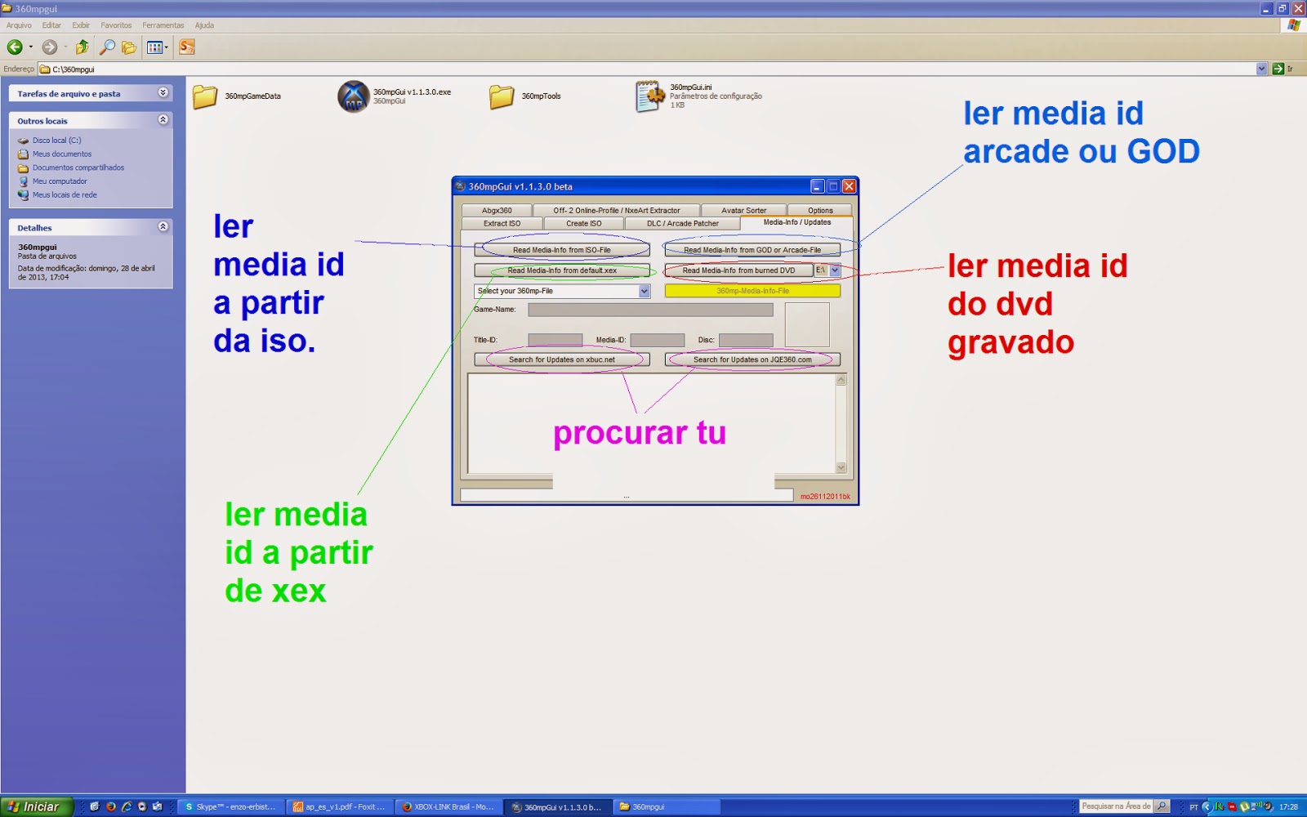Open Ajuda menu

tap(204, 25)
